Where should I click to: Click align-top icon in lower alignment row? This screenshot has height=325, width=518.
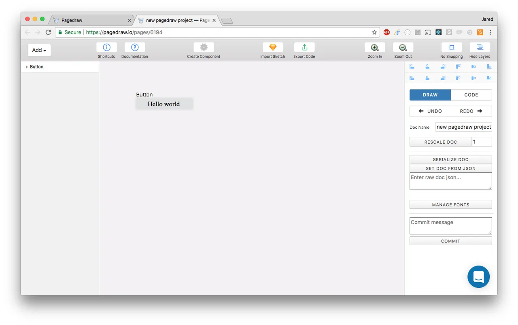458,78
